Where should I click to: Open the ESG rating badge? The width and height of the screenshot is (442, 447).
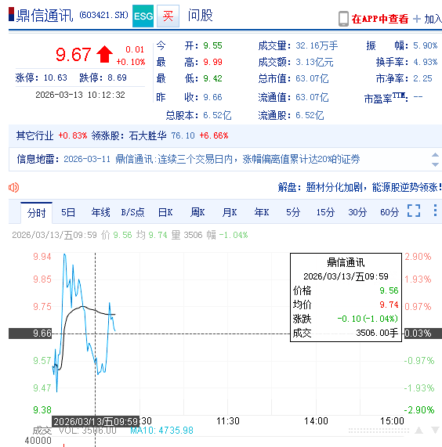point(143,16)
